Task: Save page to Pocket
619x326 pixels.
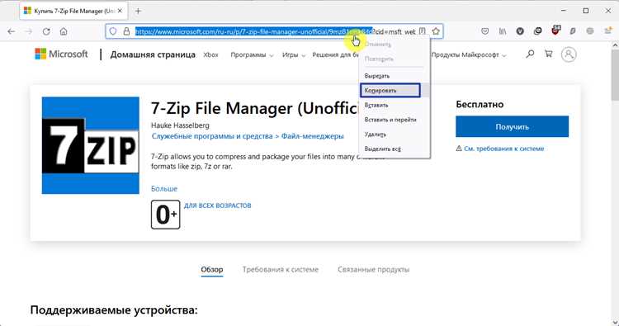Action: point(485,31)
